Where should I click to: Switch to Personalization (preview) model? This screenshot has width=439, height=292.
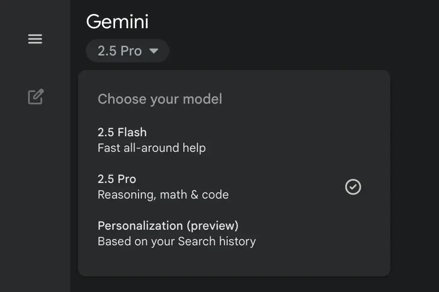[195, 233]
